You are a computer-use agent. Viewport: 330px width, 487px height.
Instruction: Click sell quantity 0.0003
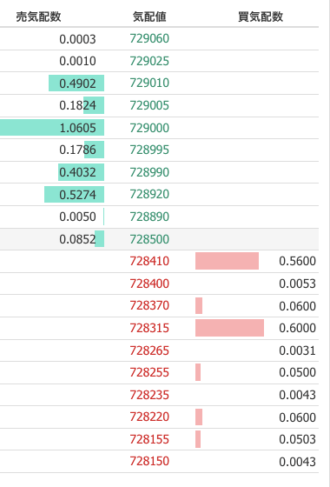coord(77,39)
